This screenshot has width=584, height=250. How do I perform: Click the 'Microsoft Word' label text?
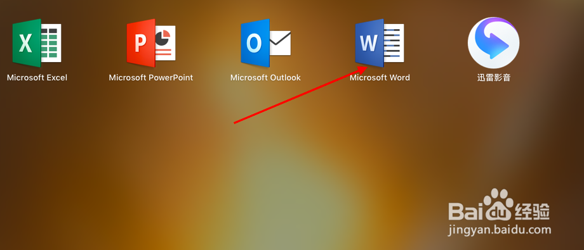pos(380,78)
